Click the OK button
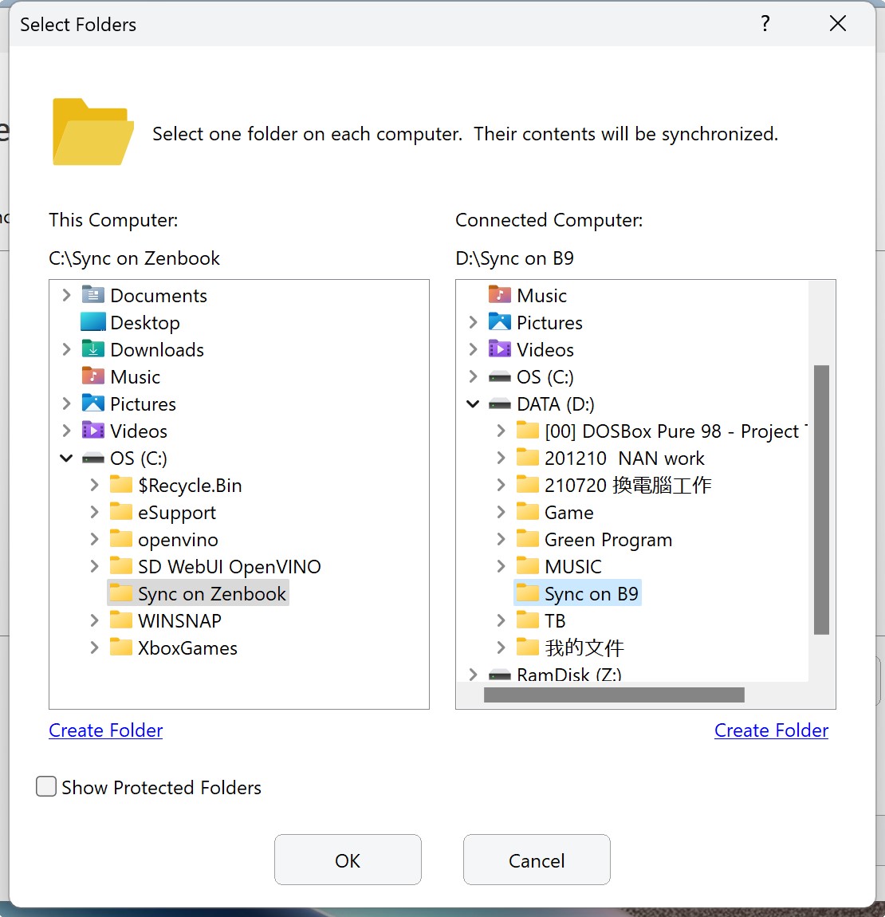This screenshot has width=885, height=917. tap(348, 860)
